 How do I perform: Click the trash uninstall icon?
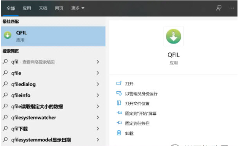119,133
